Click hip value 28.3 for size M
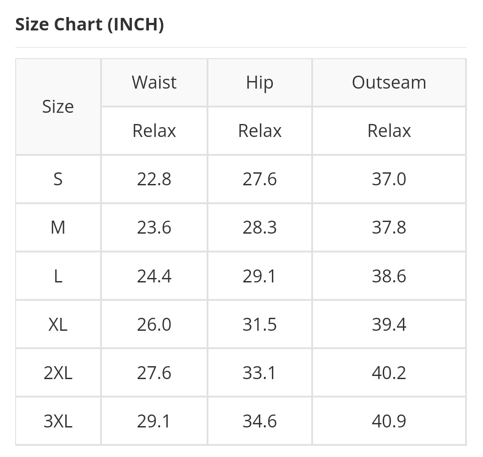 pyautogui.click(x=260, y=227)
